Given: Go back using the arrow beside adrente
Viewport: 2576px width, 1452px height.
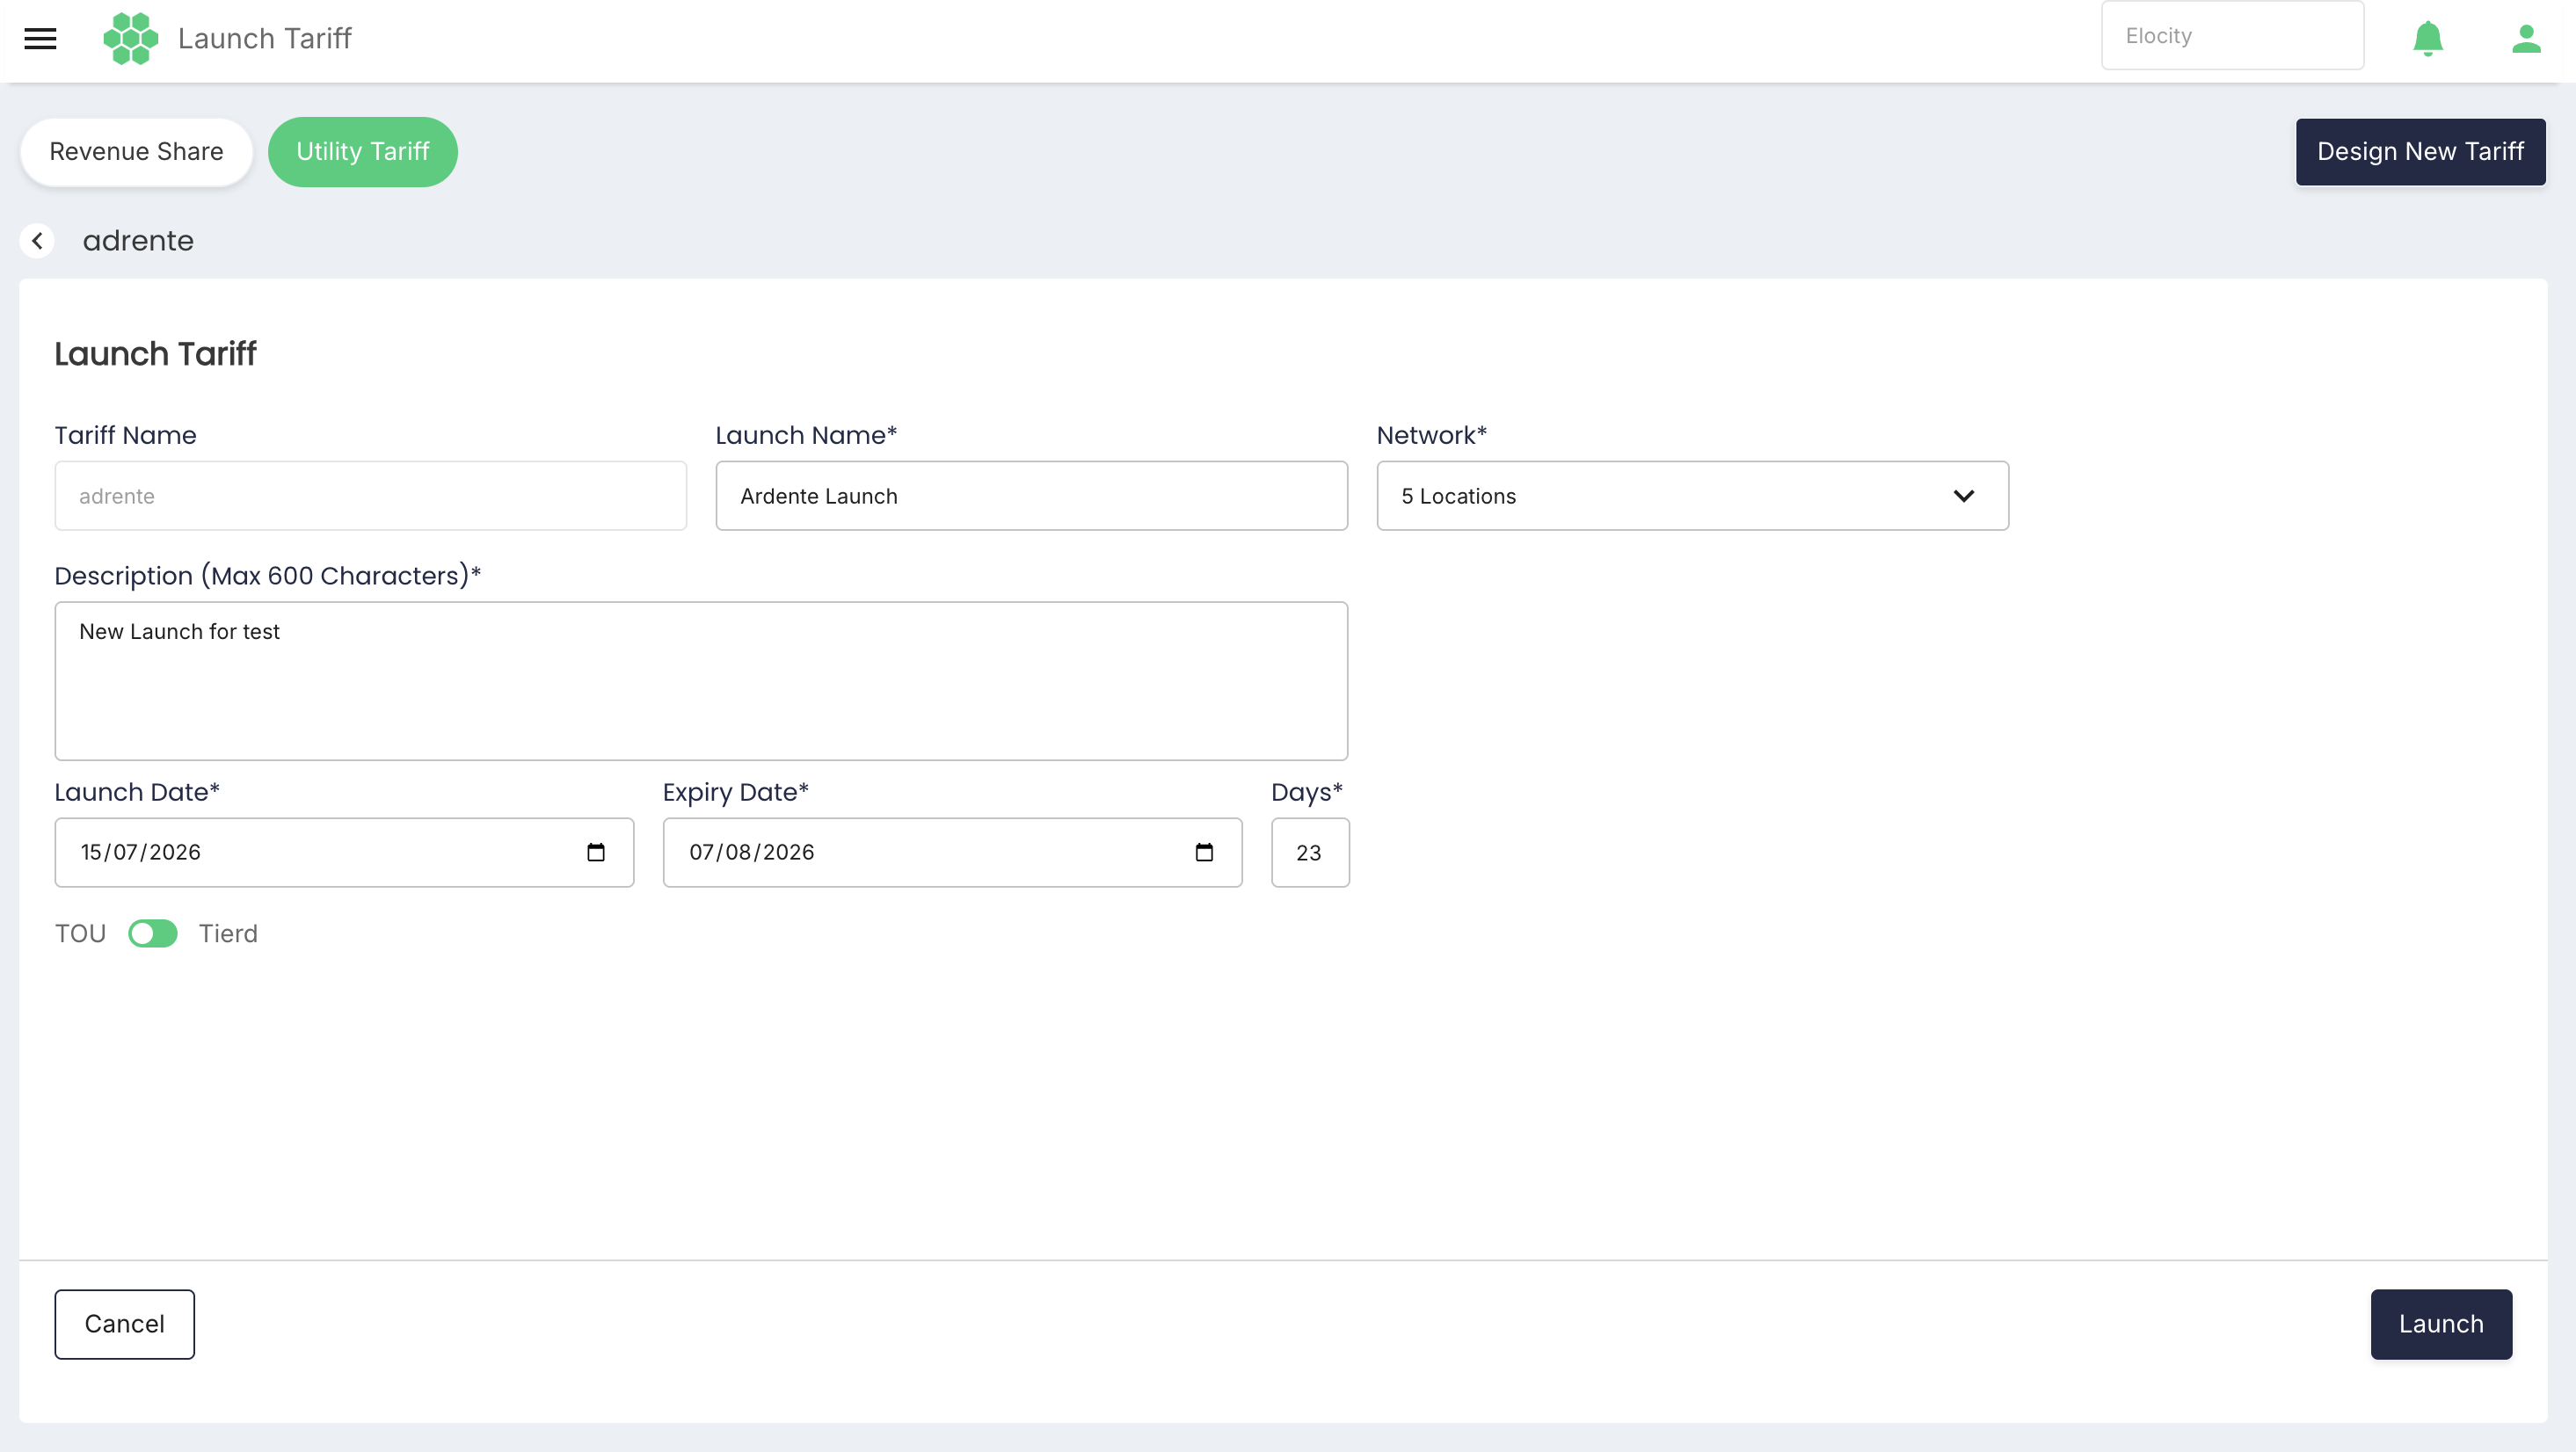Looking at the screenshot, I should (37, 241).
